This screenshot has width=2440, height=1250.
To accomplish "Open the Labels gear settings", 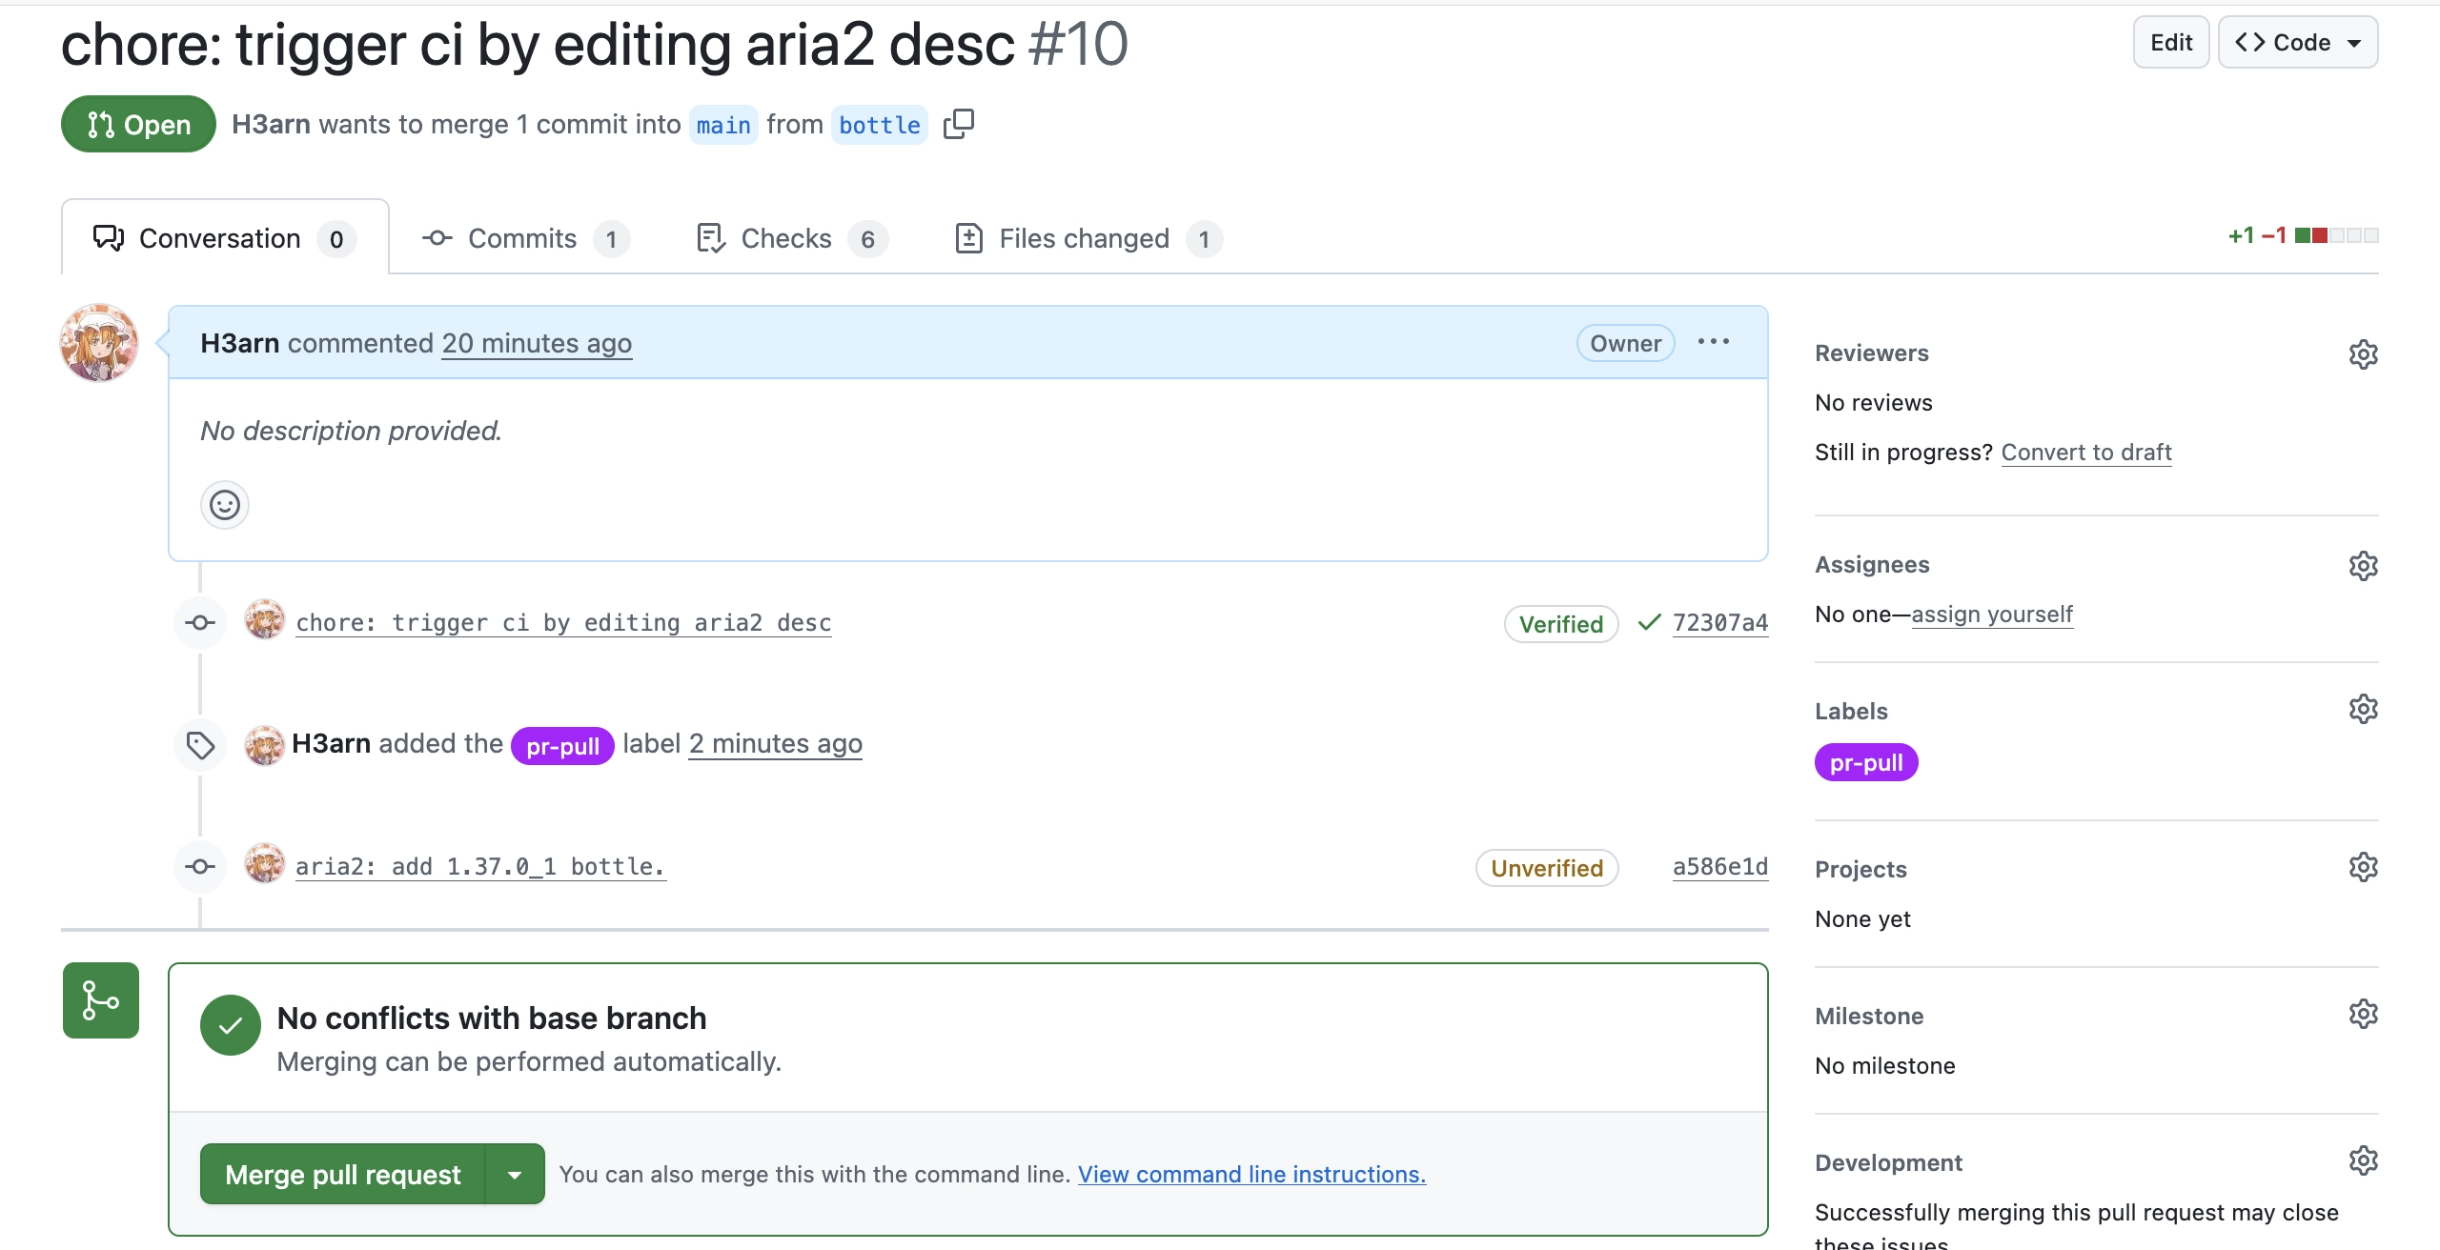I will (x=2363, y=710).
